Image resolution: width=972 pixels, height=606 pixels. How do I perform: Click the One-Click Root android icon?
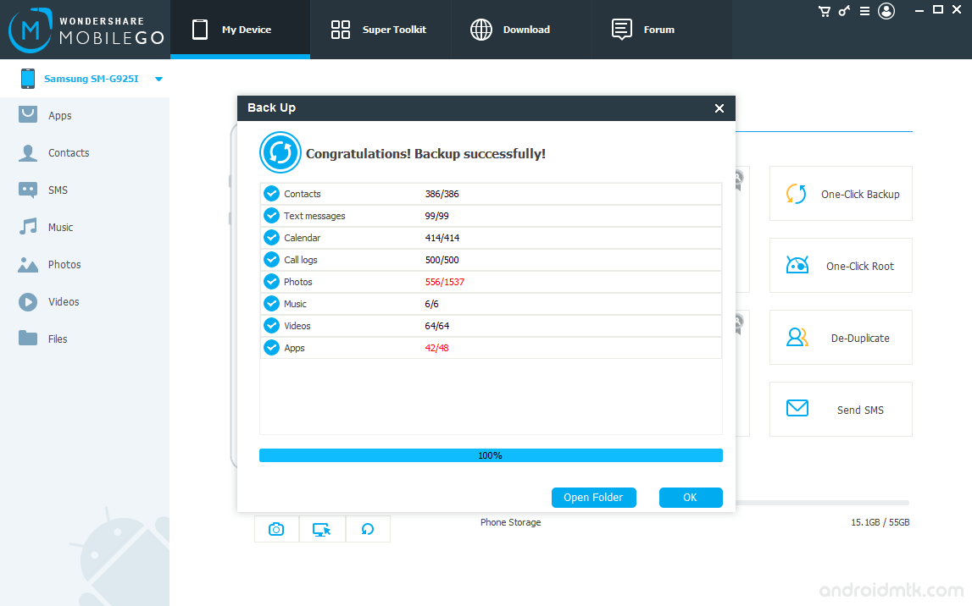(x=797, y=265)
